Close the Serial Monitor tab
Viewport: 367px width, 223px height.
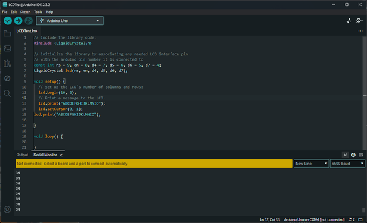[x=61, y=155]
